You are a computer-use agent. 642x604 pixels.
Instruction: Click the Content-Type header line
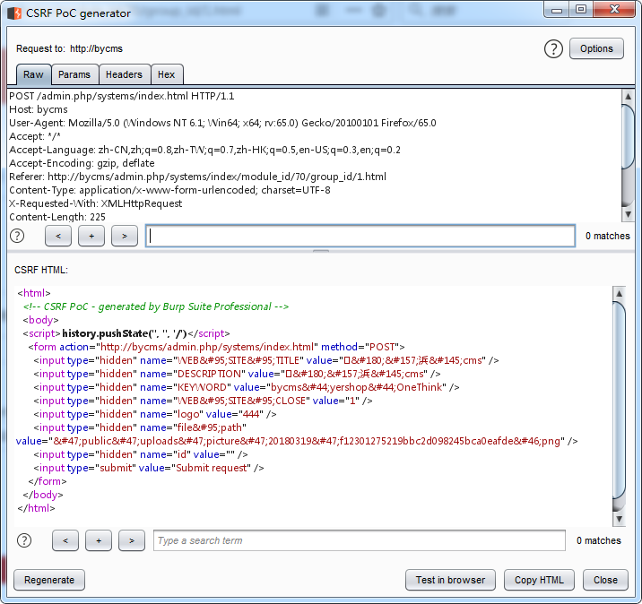(170, 190)
